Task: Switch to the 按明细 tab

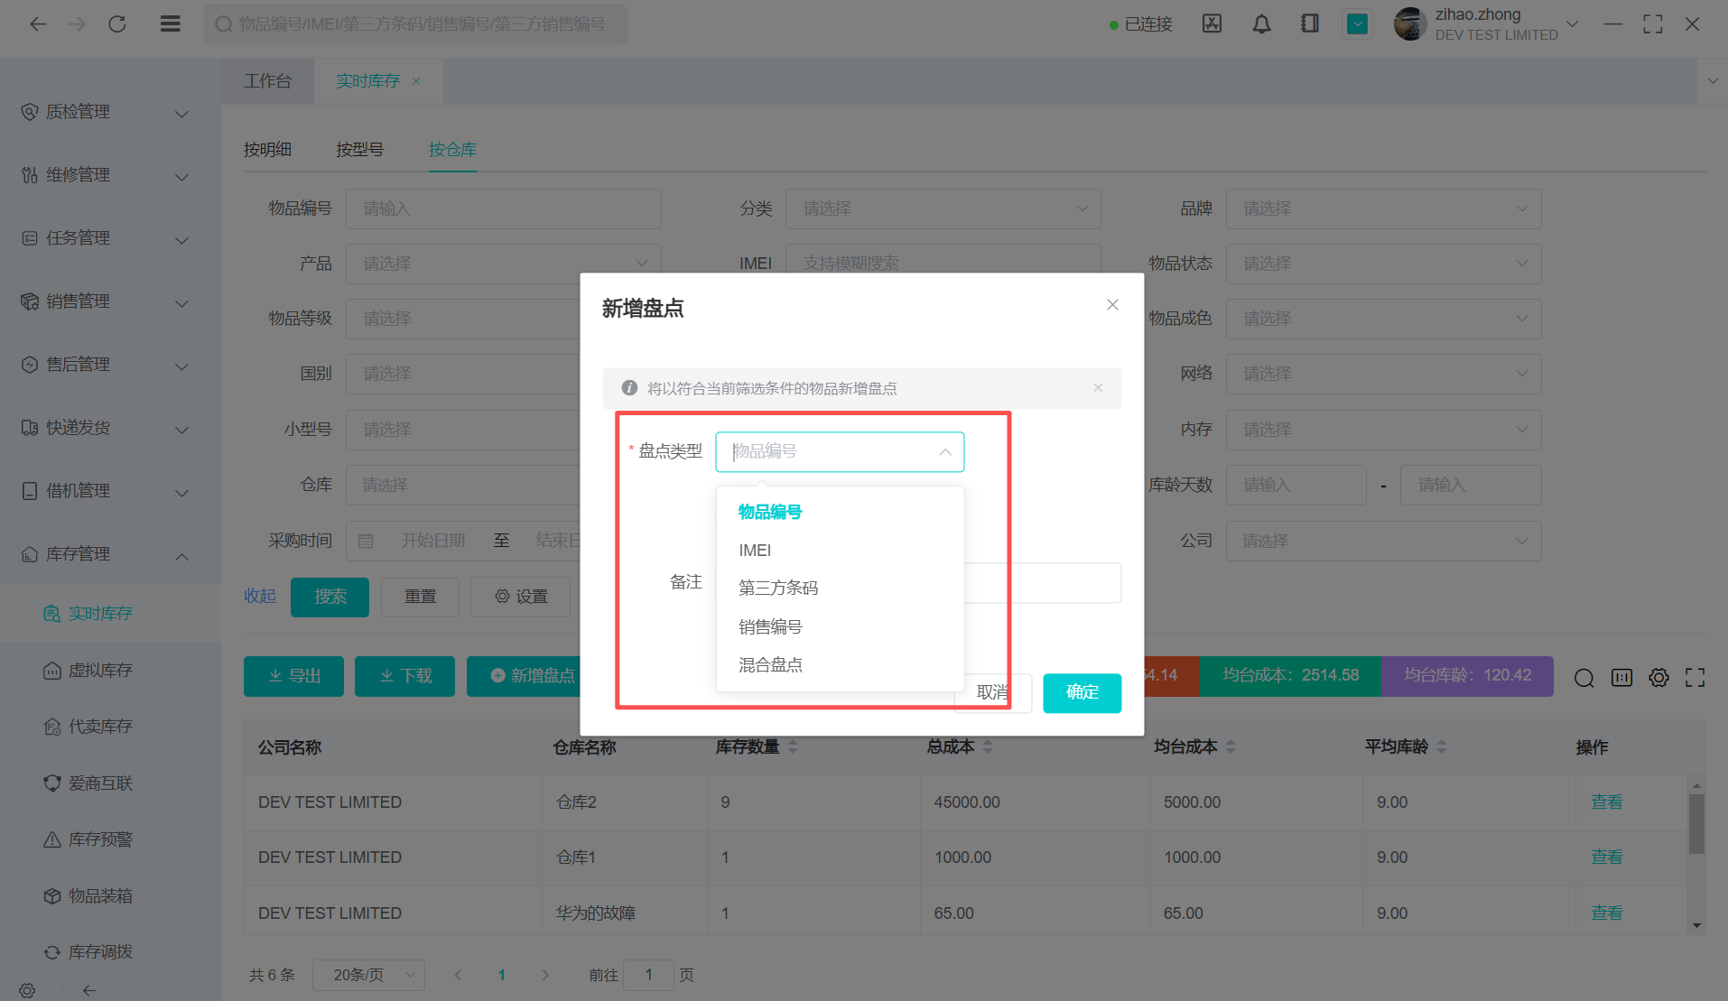Action: point(267,150)
